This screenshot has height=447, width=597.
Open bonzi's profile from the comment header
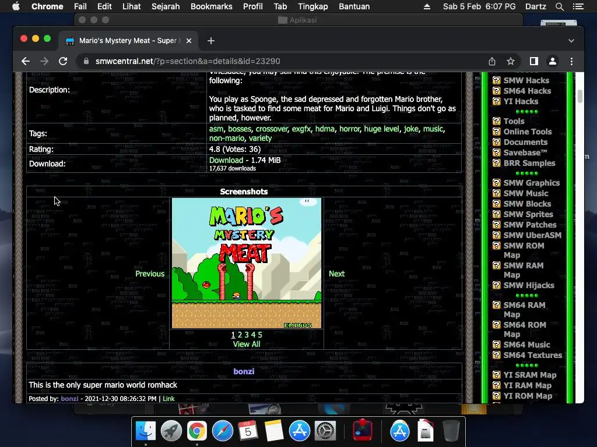pyautogui.click(x=244, y=371)
